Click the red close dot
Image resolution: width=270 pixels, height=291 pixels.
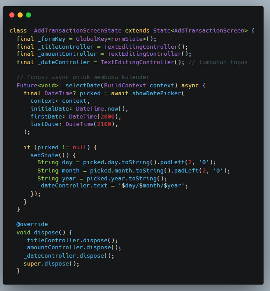(12, 15)
